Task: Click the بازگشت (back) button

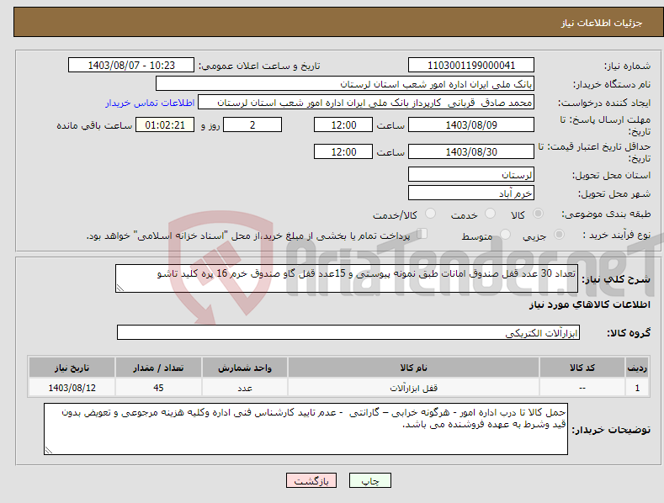Action: pos(311,480)
